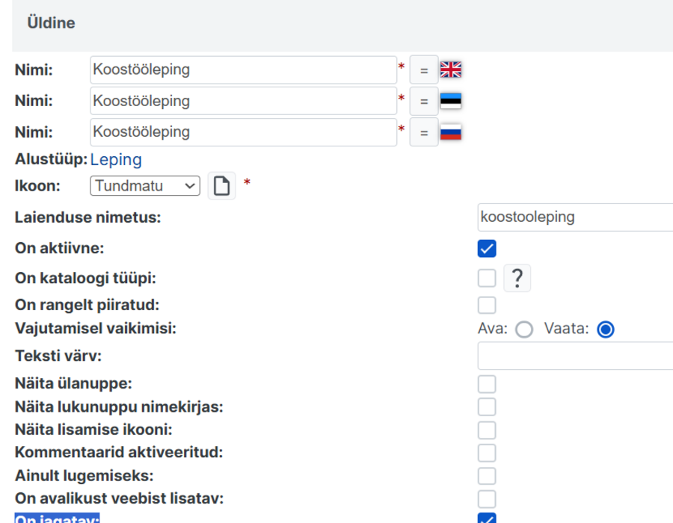Viewport: 673px width, 523px height.
Task: Expand the Ikoon dropdown showing Tundmatu
Action: 145,185
